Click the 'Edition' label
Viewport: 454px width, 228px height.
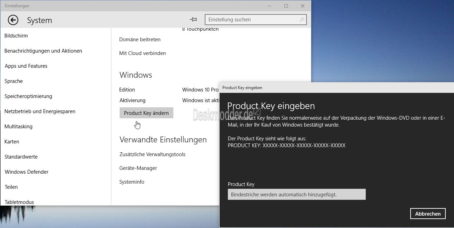coord(127,90)
